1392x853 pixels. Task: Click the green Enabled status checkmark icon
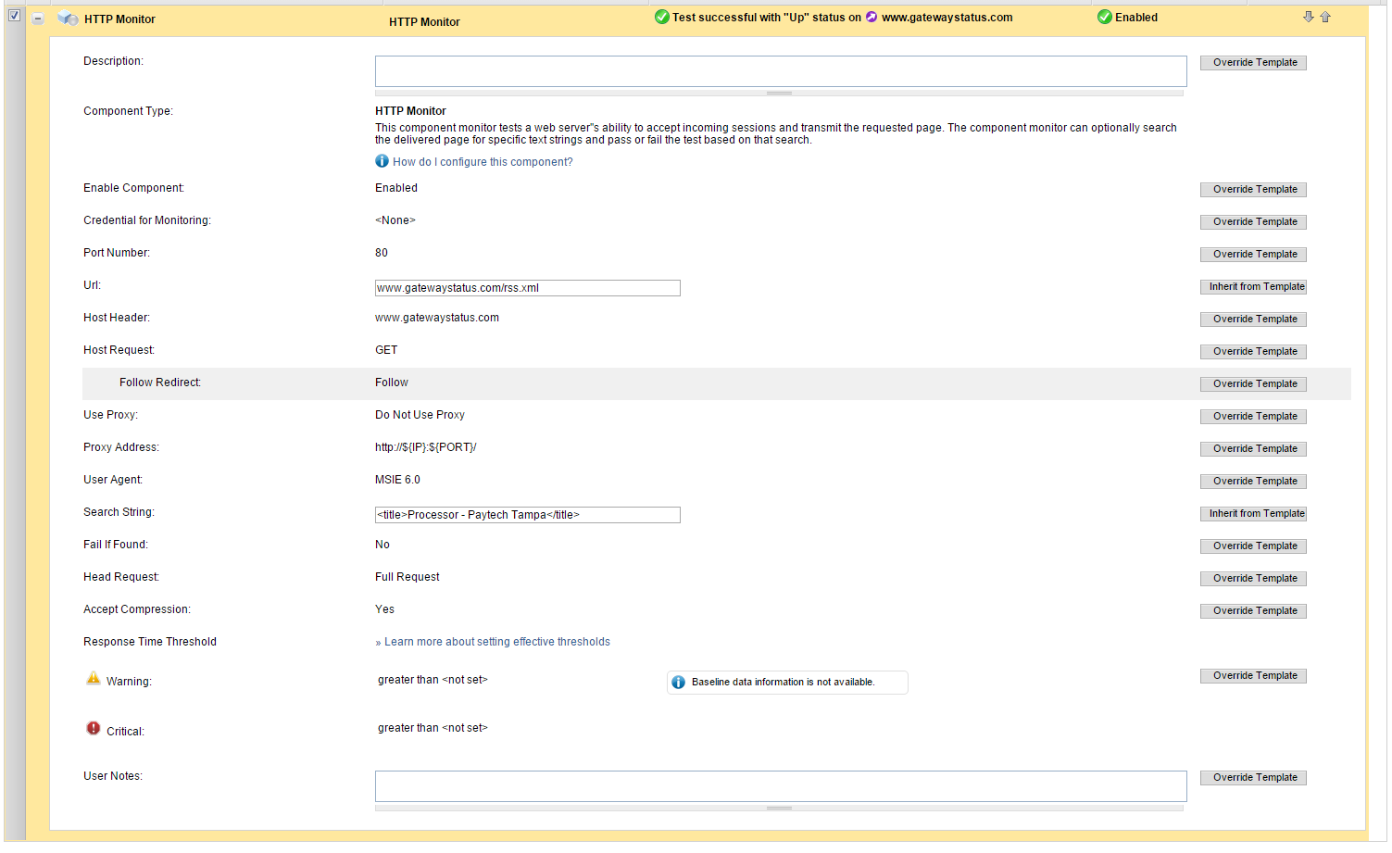(1104, 17)
